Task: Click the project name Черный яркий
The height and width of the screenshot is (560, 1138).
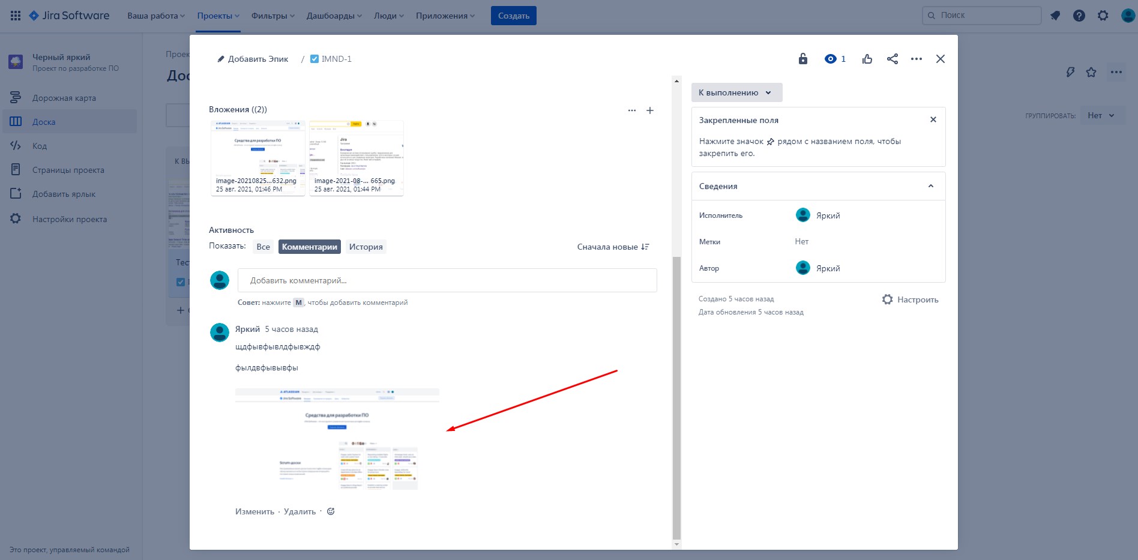Action: (61, 57)
